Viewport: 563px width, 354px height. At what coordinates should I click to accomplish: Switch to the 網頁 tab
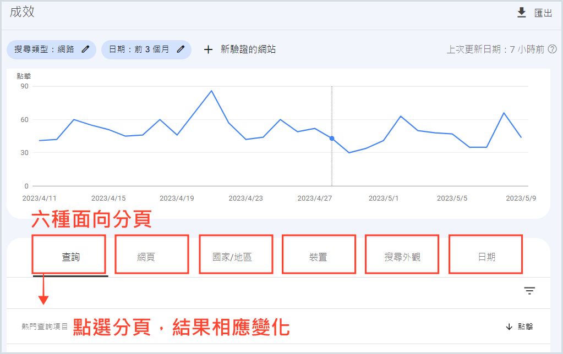click(x=146, y=257)
